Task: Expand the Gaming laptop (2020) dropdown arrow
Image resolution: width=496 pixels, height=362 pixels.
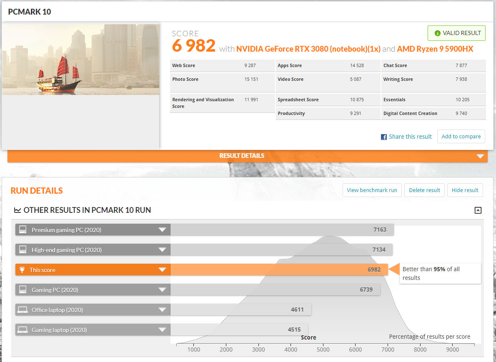Action: 162,330
